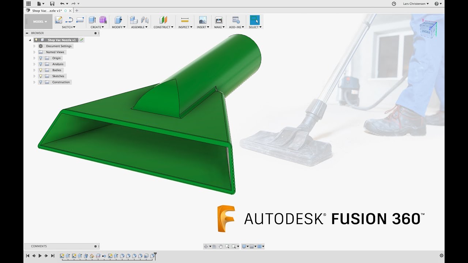Play the timeline
This screenshot has width=468, height=263.
40,256
